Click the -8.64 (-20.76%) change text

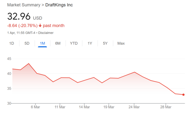(22, 26)
